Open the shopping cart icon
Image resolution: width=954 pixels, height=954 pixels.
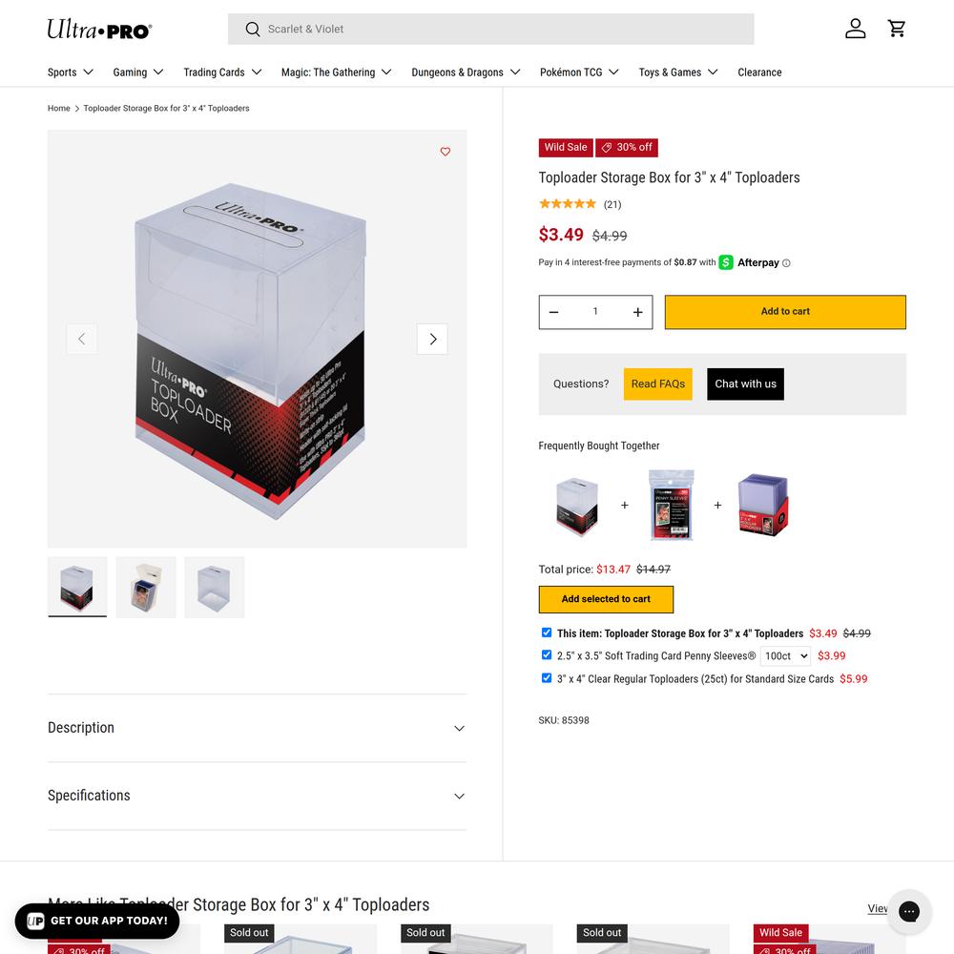tap(896, 29)
